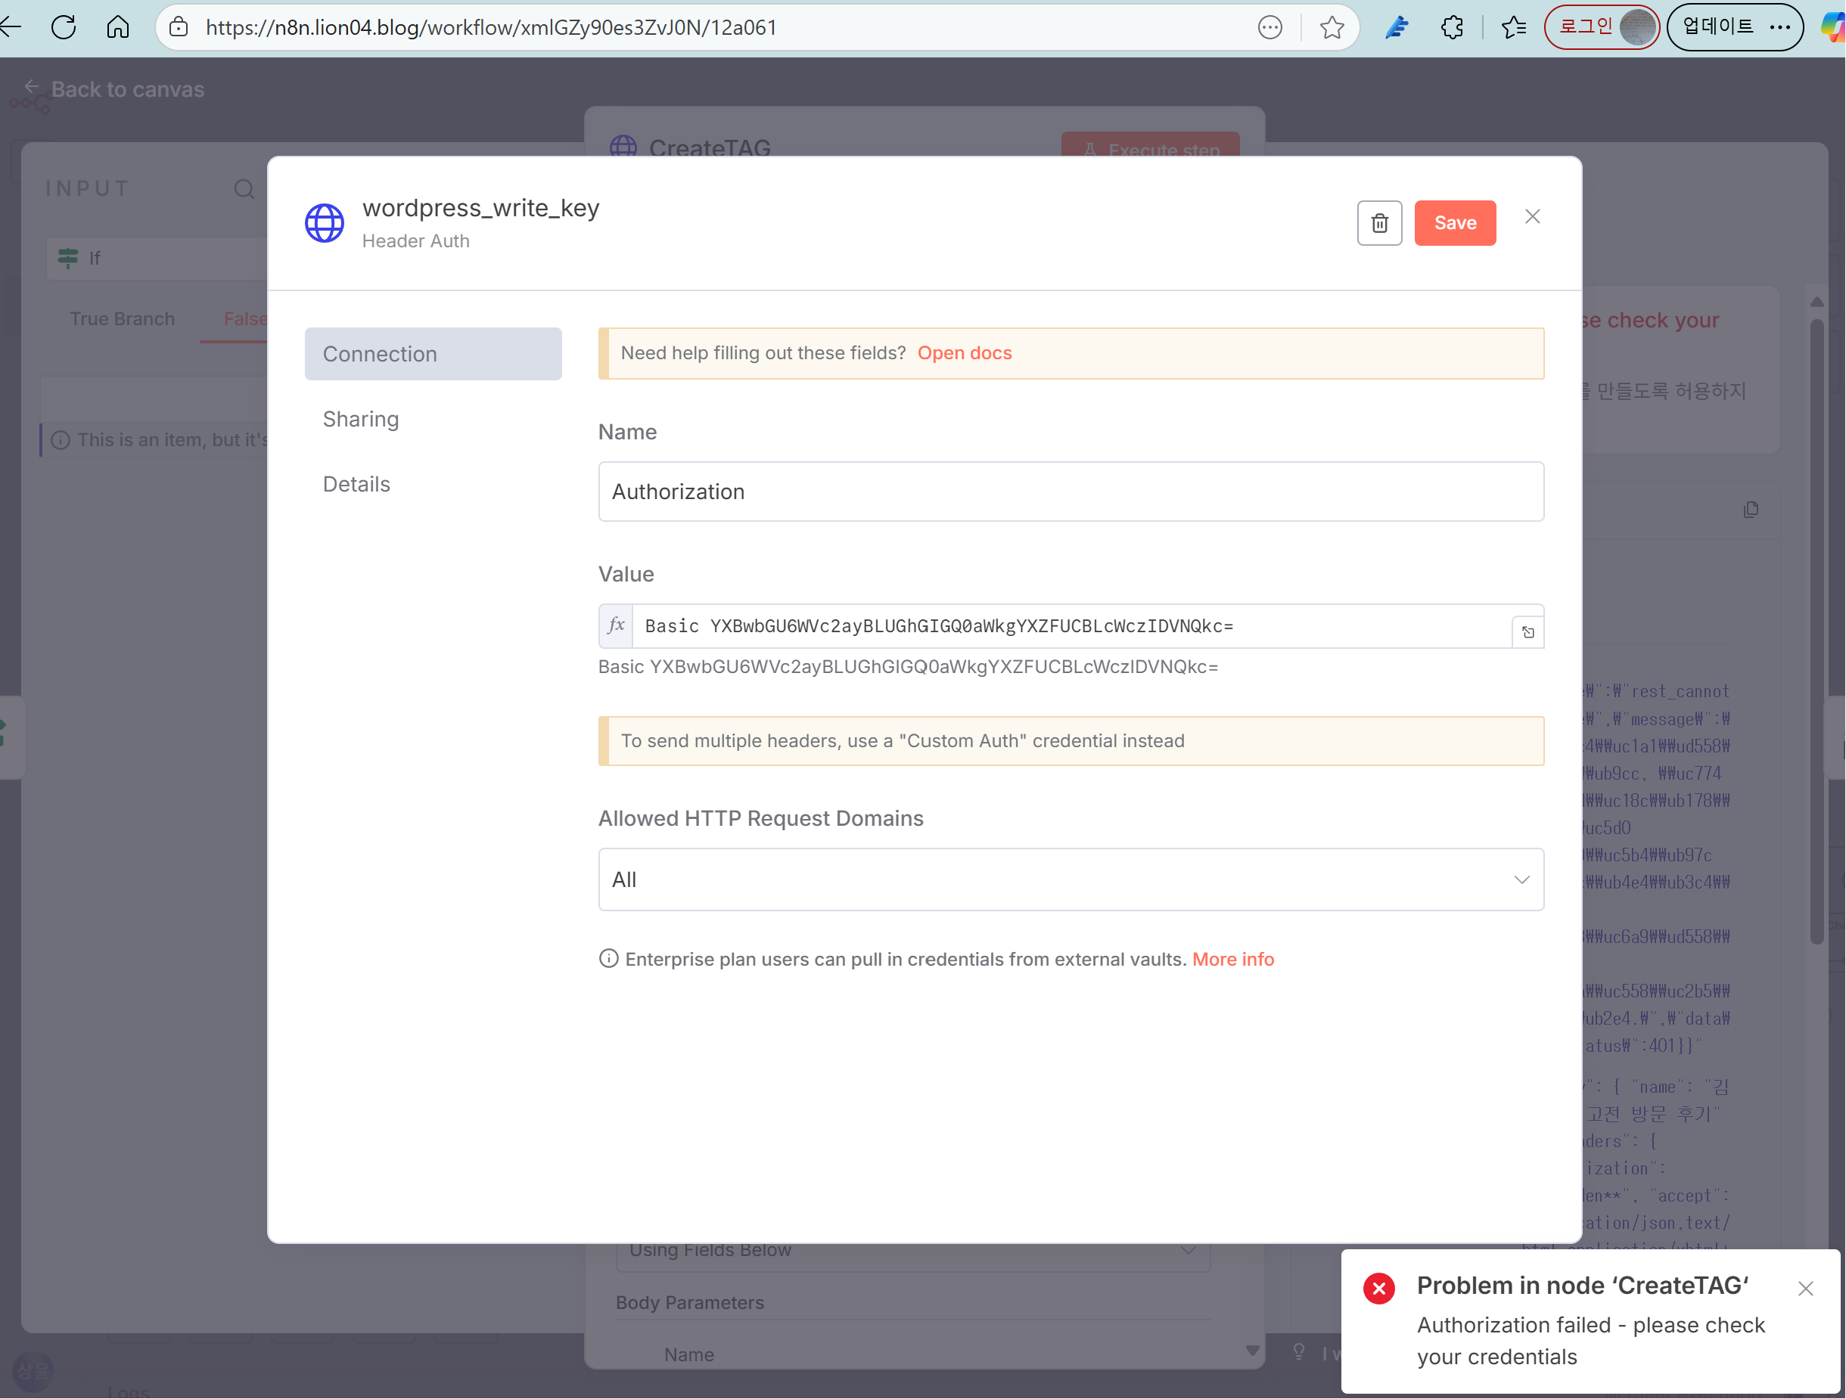Follow the Open docs link
1846x1399 pixels.
tap(965, 353)
